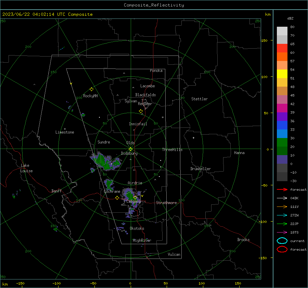Viewport: 308px width, 288px height.
Task: Click the Blackfalds label
Action: pyautogui.click(x=145, y=95)
